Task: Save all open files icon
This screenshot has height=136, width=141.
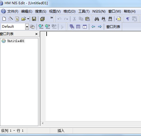Action: (42, 19)
